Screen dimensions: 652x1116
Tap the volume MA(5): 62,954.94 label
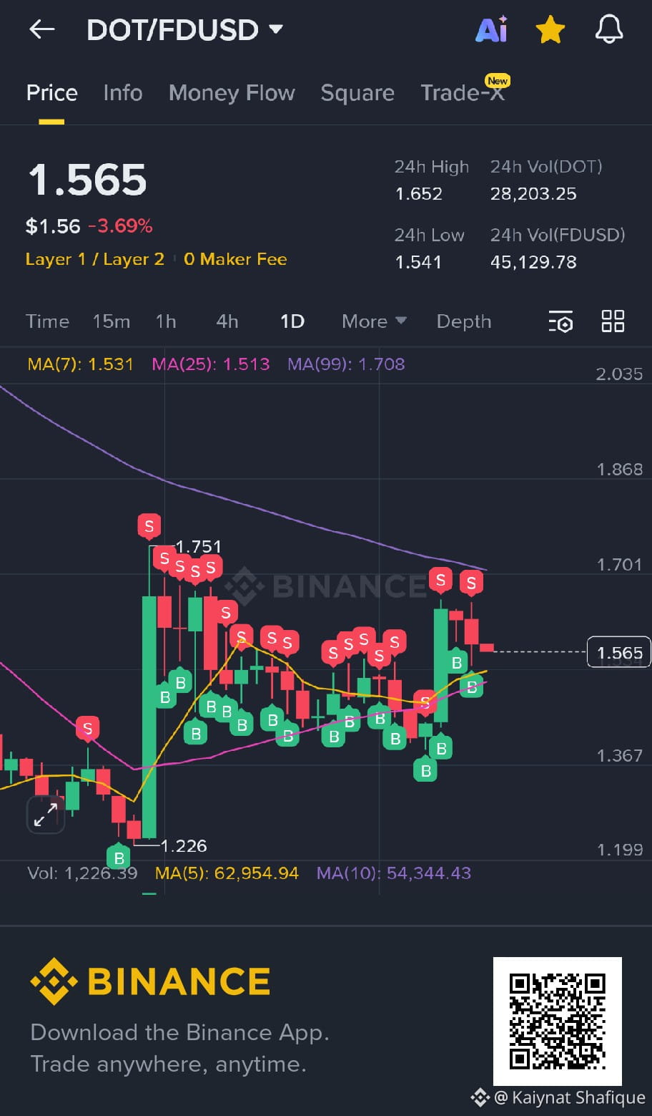tap(227, 873)
